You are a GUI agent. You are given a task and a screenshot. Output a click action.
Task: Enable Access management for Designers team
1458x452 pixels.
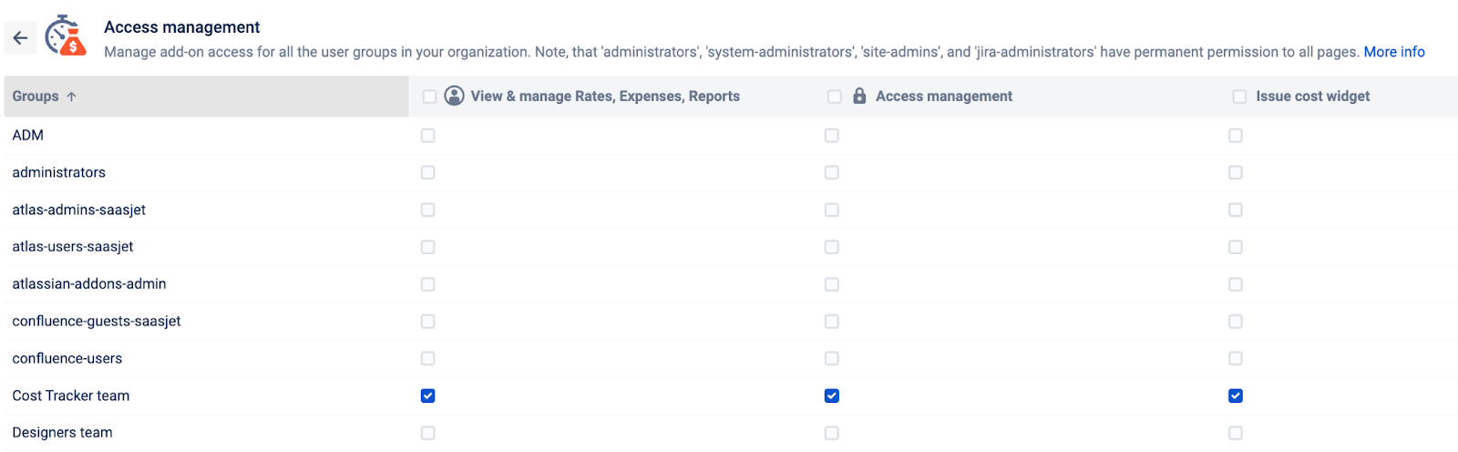pos(832,434)
